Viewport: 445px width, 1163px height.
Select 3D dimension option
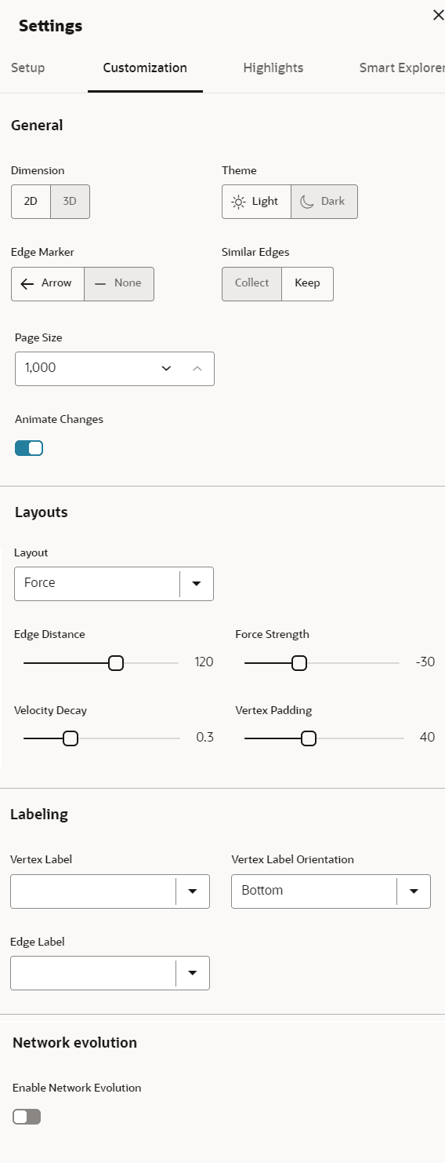(70, 202)
